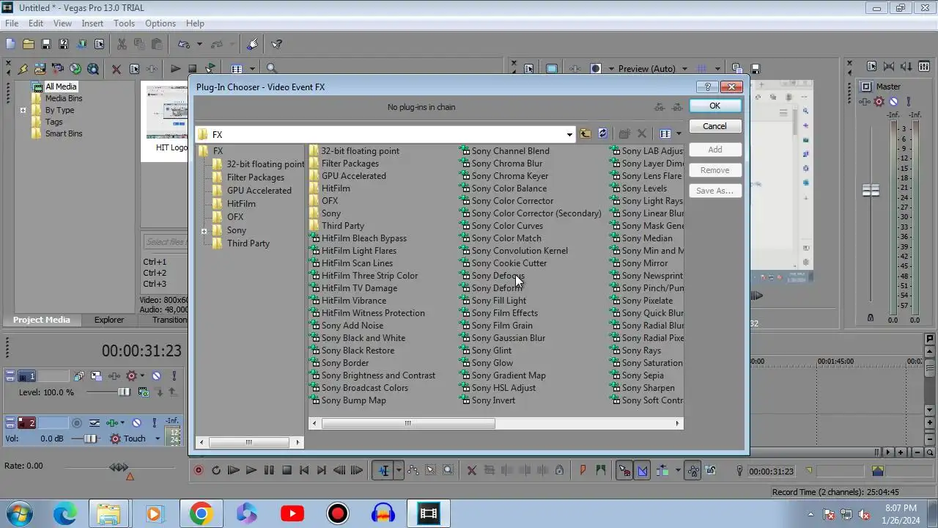Expand the By Type node in media bins

click(23, 111)
